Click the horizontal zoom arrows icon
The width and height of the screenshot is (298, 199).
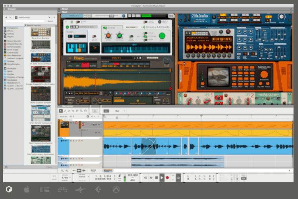point(93,170)
